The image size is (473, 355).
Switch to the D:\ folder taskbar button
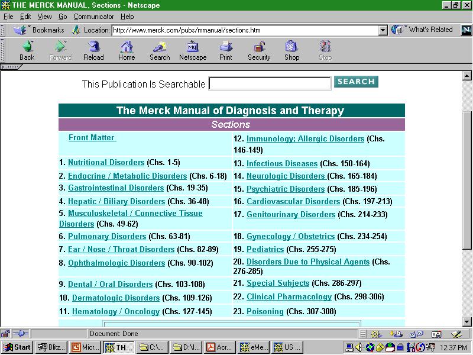click(186, 347)
